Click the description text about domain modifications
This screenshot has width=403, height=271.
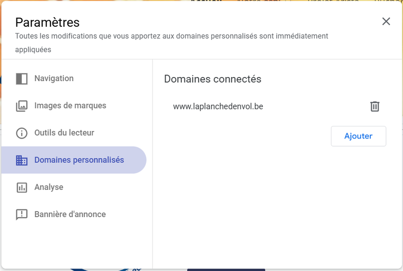point(171,36)
